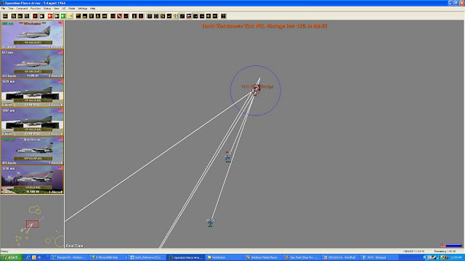This screenshot has width=465, height=261.
Task: Select the Nav Recon aircraft card
Action: 32,151
